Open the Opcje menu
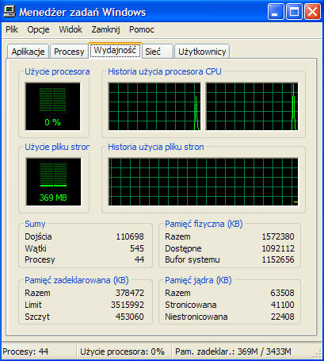Image resolution: width=324 pixels, height=361 pixels. pyautogui.click(x=38, y=29)
